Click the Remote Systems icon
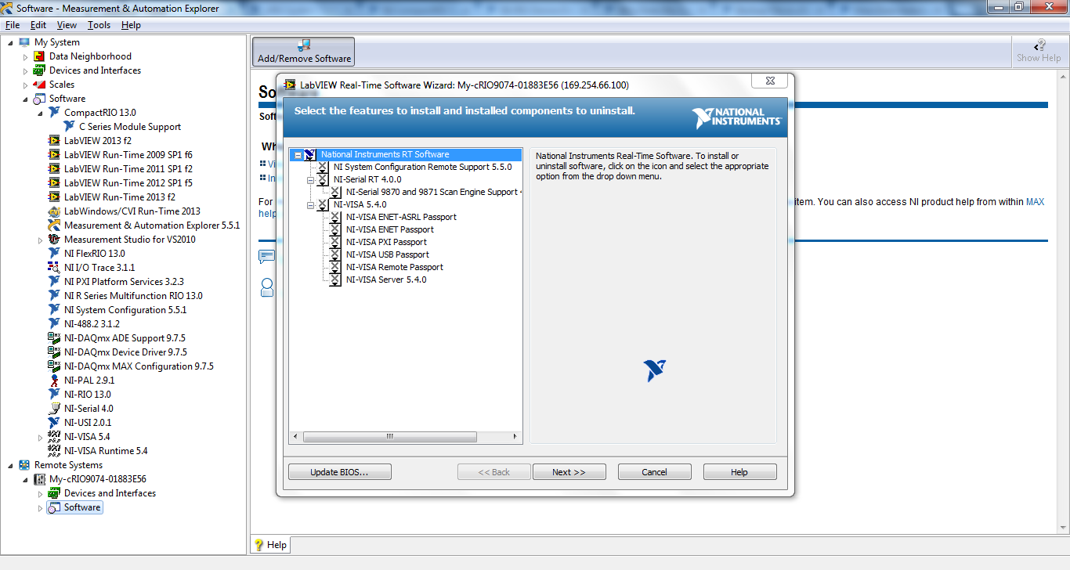Image resolution: width=1070 pixels, height=570 pixels. coord(24,465)
